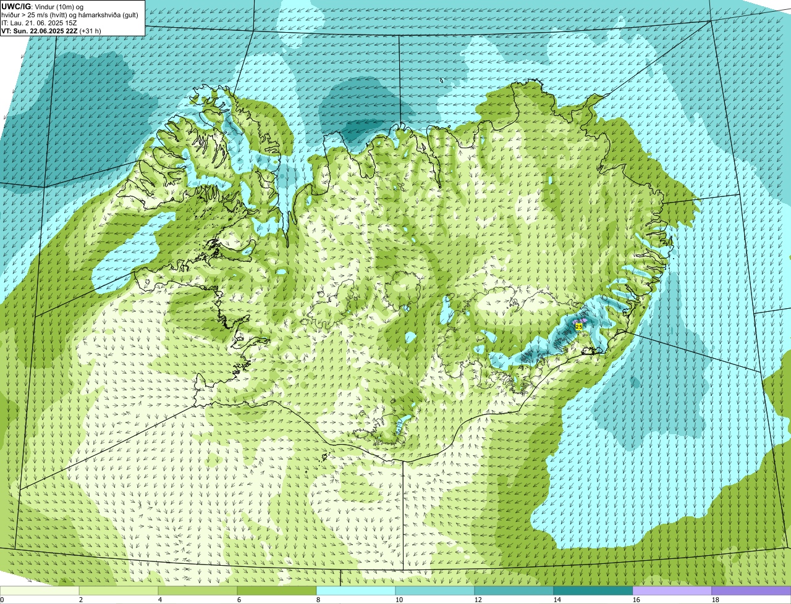Click the cyan 10–12 m/s legend swatch

pyautogui.click(x=435, y=591)
